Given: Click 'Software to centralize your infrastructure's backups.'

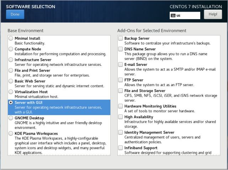Looking at the screenshot, I should point(168,43).
